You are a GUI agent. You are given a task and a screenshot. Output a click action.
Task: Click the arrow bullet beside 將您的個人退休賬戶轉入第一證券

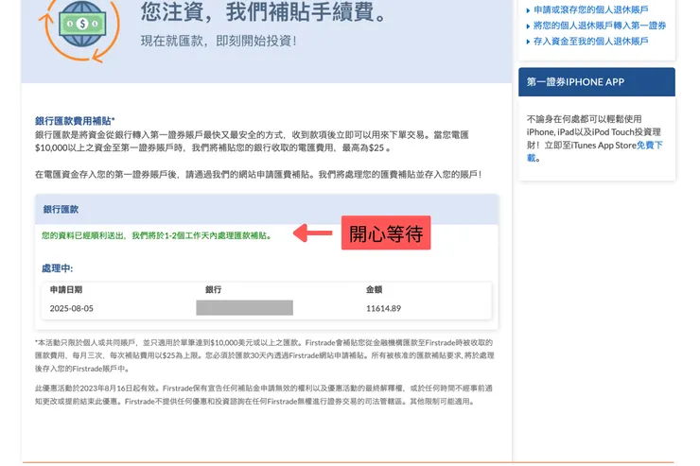point(528,26)
